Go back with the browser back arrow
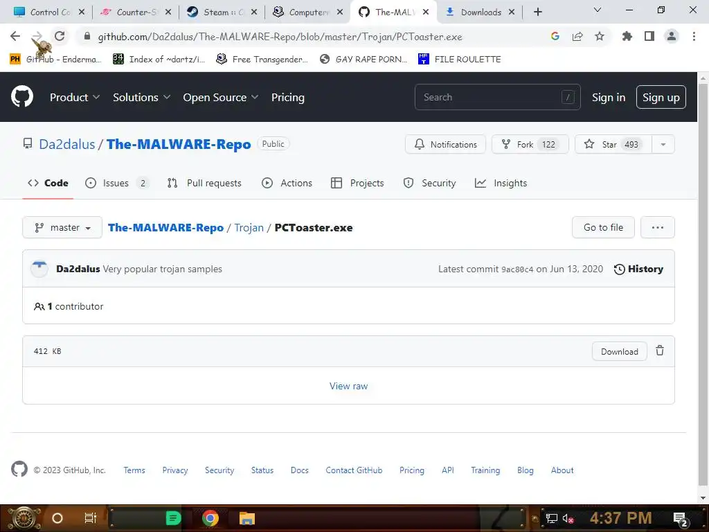The height and width of the screenshot is (532, 709). tap(15, 36)
